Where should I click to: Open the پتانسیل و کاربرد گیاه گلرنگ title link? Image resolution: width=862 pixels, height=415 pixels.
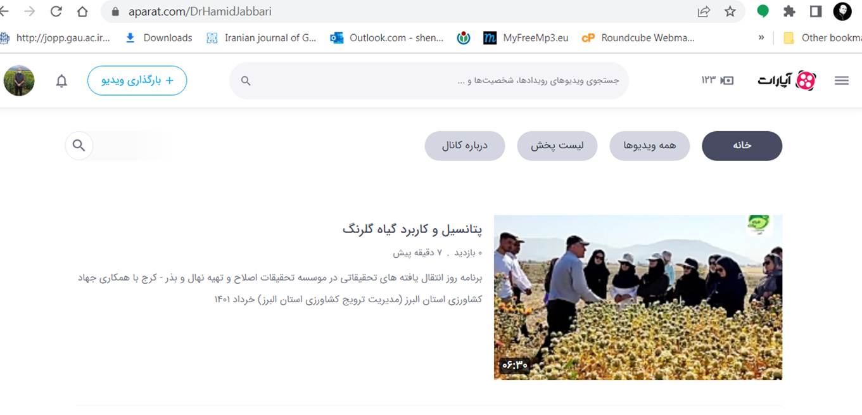(x=412, y=229)
